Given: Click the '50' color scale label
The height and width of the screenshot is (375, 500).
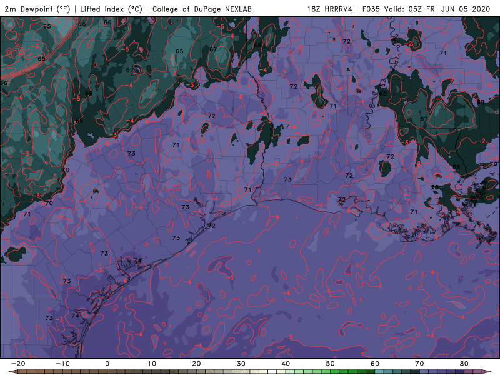Looking at the screenshot, I should click(x=331, y=364).
